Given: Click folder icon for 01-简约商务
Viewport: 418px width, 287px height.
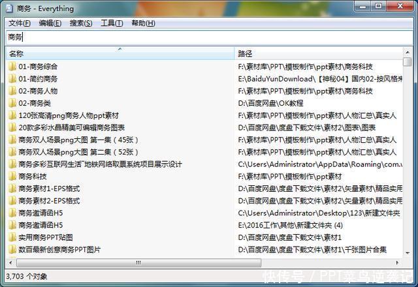Looking at the screenshot, I should point(12,78).
